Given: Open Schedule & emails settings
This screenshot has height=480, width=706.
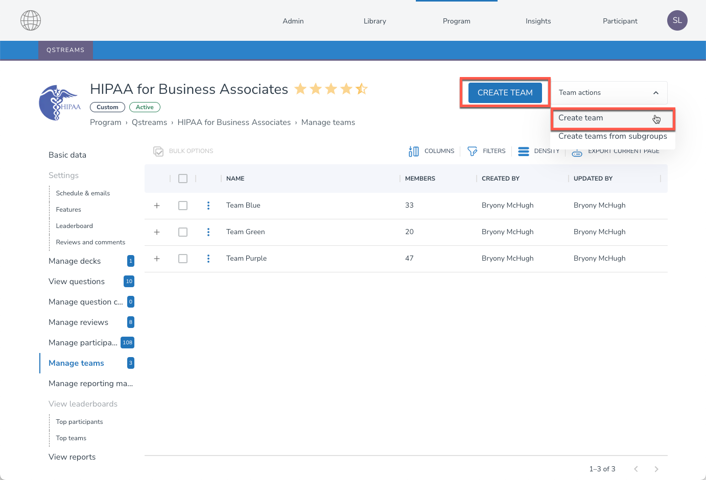Looking at the screenshot, I should pyautogui.click(x=83, y=193).
